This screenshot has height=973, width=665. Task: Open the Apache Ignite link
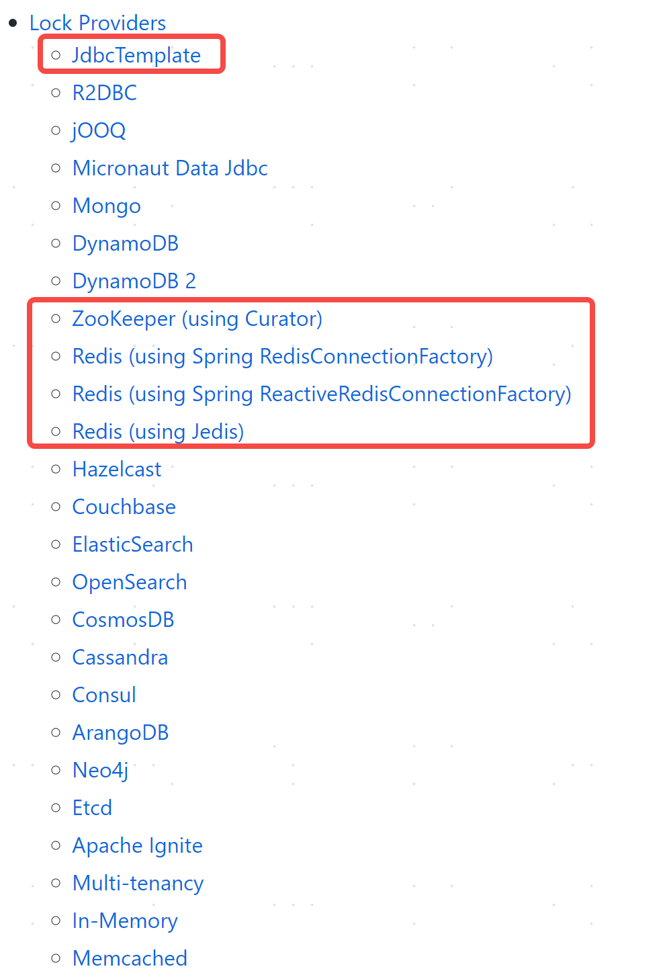point(137,845)
